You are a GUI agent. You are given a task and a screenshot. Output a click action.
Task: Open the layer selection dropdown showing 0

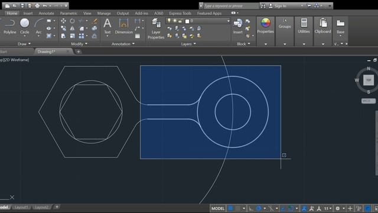coord(198,21)
